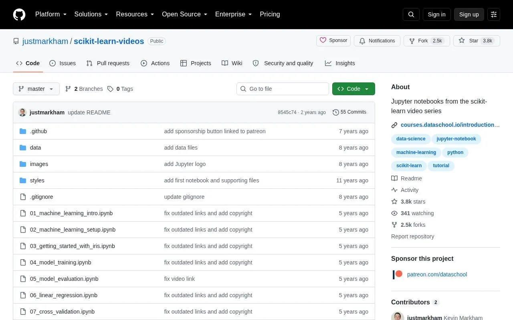The width and height of the screenshot is (513, 320).
Task: Open 05_model_evaluation.ipynb file
Action: pyautogui.click(x=64, y=279)
